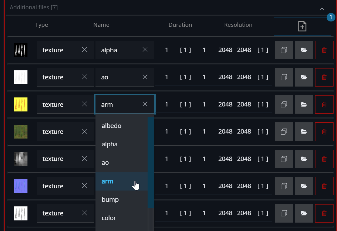337x231 pixels.
Task: Click the add new file icon button
Action: pyautogui.click(x=302, y=26)
